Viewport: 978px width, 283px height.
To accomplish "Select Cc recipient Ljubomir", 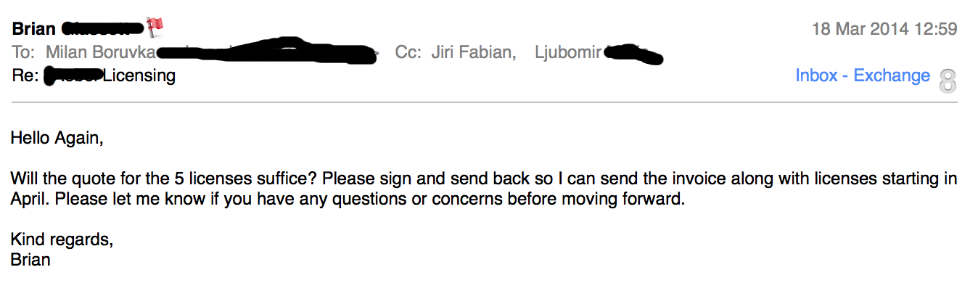I will tap(568, 53).
